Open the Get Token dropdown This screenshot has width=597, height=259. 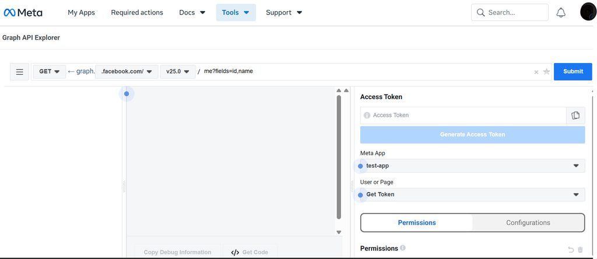(472, 195)
